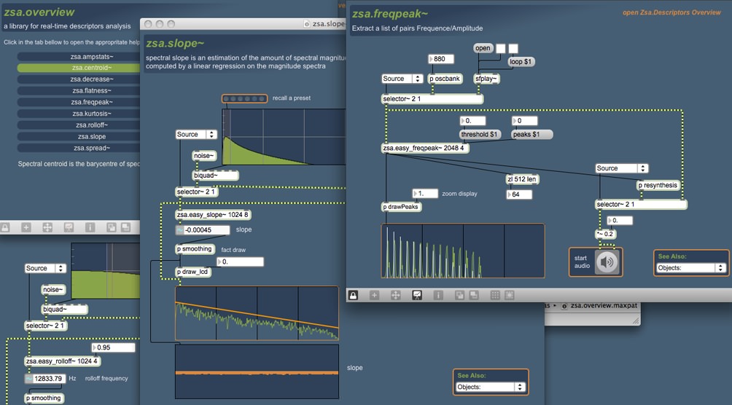The width and height of the screenshot is (732, 405).
Task: Click the four-arrow icon in the zsa.overview toolbar
Action: [x=47, y=227]
